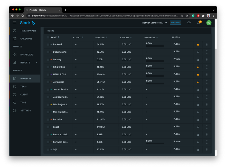Open the Dashboard sidebar item
The height and width of the screenshot is (168, 226).
[27, 55]
